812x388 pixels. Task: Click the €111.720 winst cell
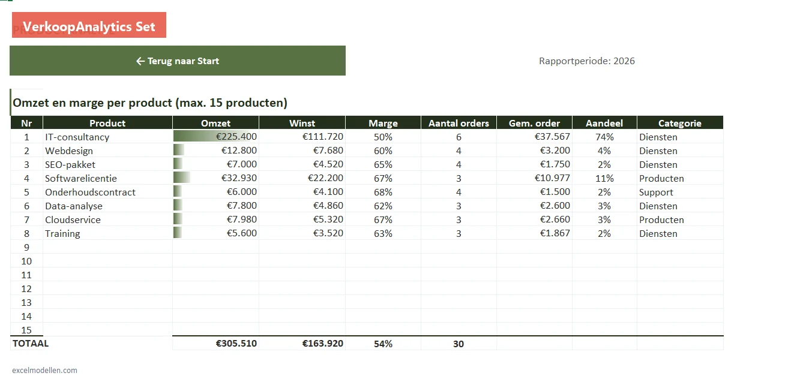[302, 137]
